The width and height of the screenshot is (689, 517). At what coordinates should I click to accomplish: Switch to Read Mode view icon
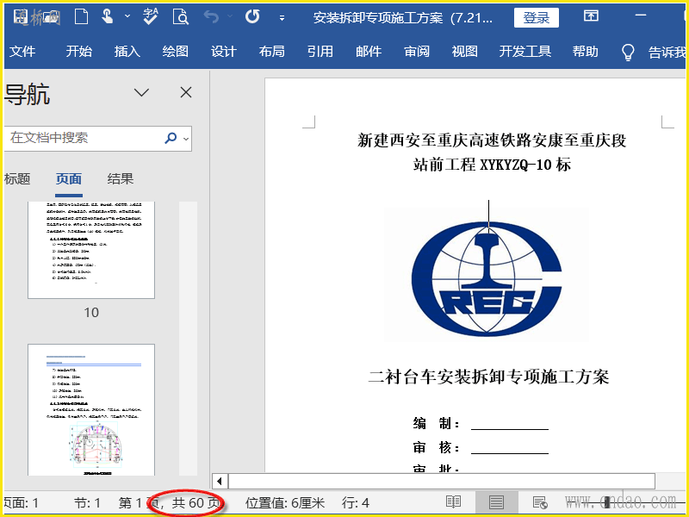pos(454,502)
